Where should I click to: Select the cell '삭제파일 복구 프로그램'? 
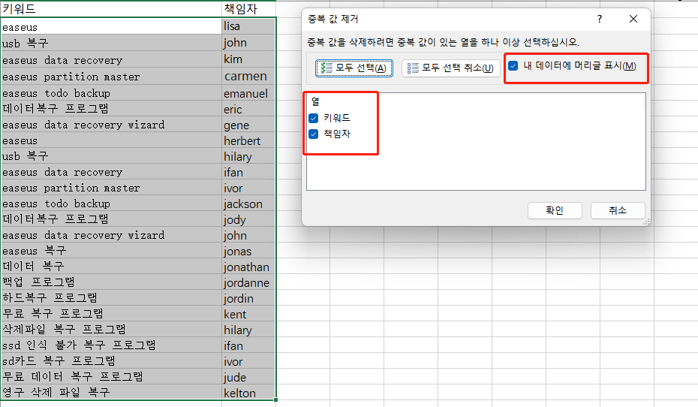click(111, 330)
